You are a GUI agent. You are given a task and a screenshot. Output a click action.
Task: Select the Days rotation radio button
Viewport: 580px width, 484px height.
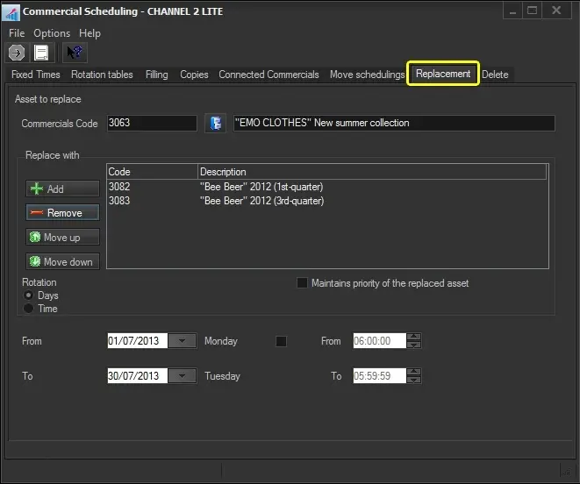[29, 295]
